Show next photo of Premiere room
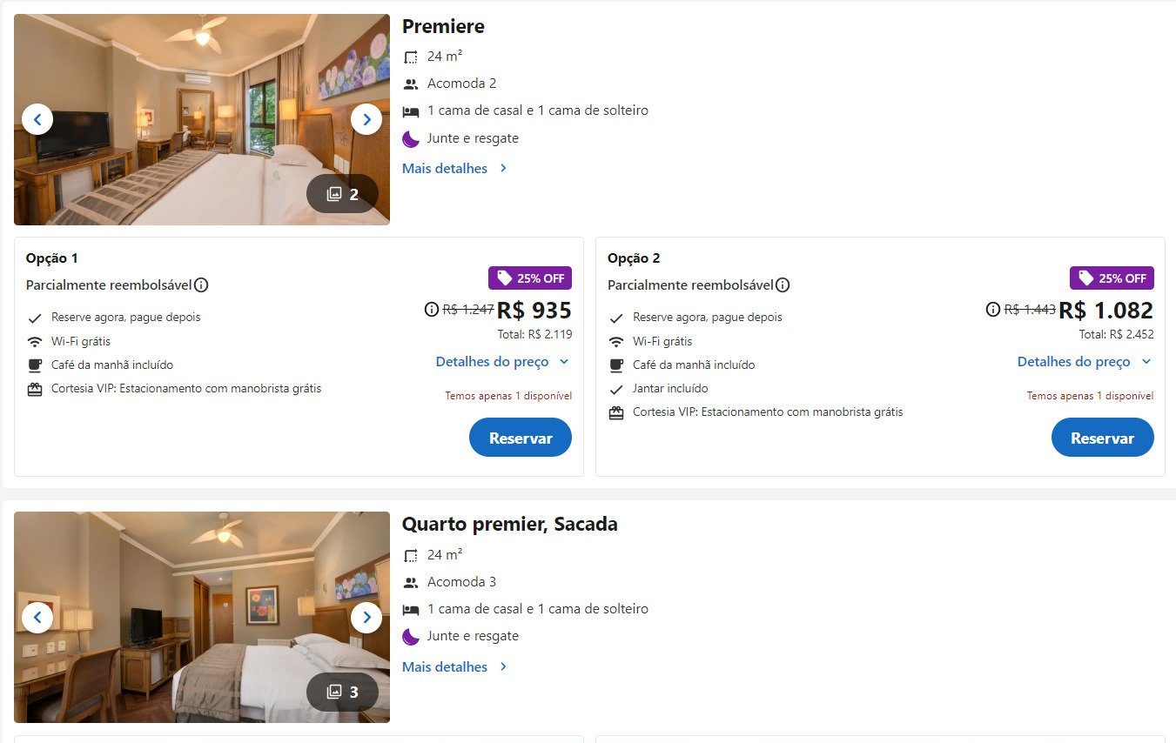Viewport: 1176px width, 743px height. [x=366, y=119]
